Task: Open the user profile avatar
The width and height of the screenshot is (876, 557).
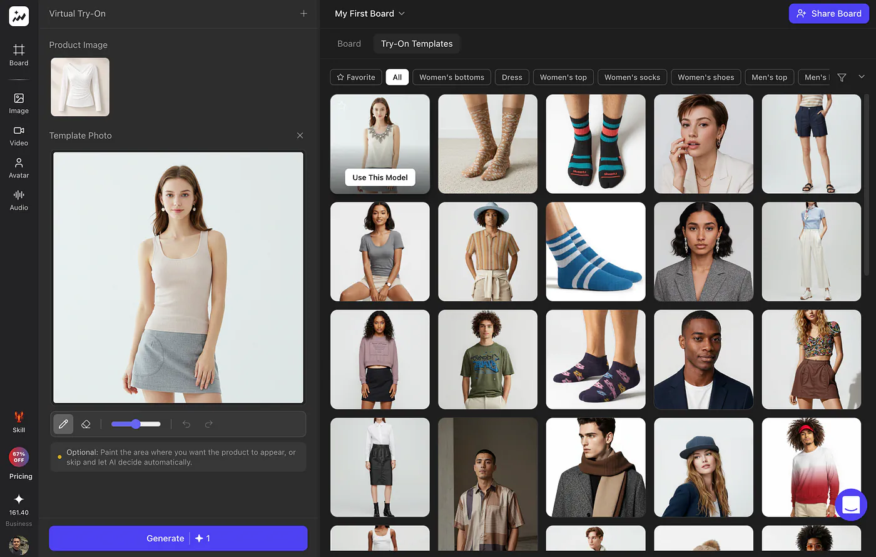Action: [19, 545]
